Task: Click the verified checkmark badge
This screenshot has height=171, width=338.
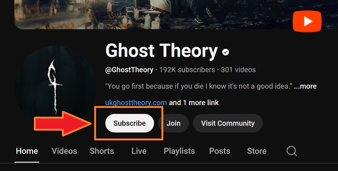Action: click(x=225, y=52)
